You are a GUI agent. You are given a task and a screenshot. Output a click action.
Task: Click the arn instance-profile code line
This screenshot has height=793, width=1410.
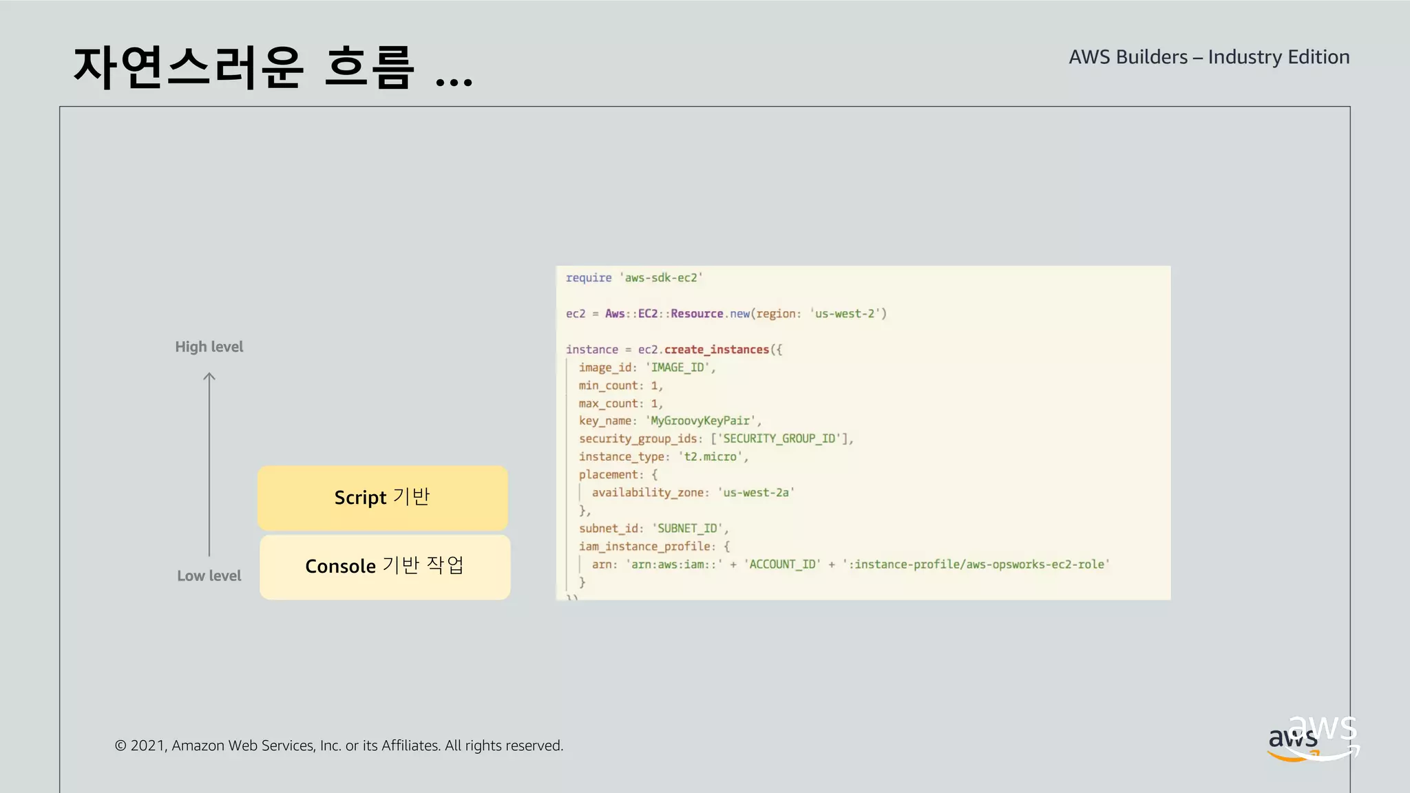[851, 564]
